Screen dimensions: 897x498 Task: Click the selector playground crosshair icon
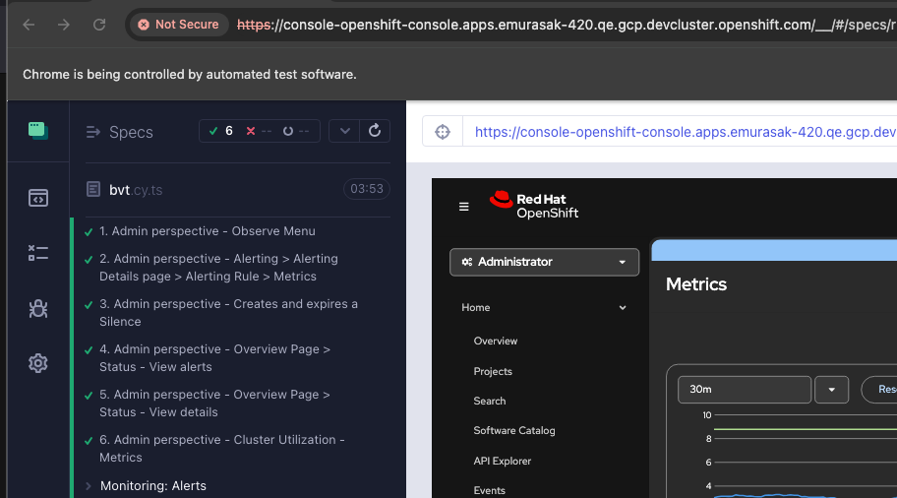click(443, 132)
